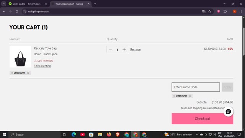
Task: Click the tote bag product thumbnail
Action: click(20, 57)
